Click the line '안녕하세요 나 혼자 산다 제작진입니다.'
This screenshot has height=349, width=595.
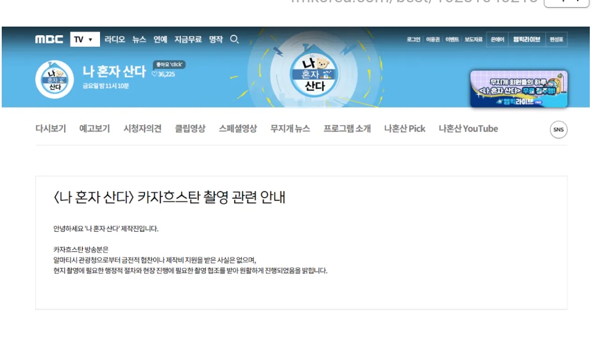(x=106, y=229)
